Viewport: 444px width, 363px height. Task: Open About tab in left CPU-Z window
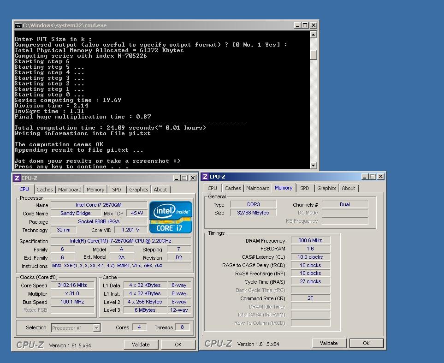[160, 190]
